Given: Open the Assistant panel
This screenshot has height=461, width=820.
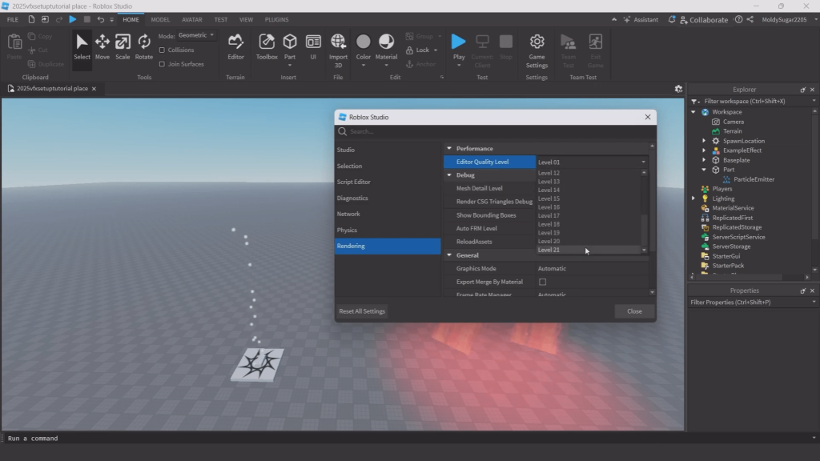Looking at the screenshot, I should pos(641,20).
